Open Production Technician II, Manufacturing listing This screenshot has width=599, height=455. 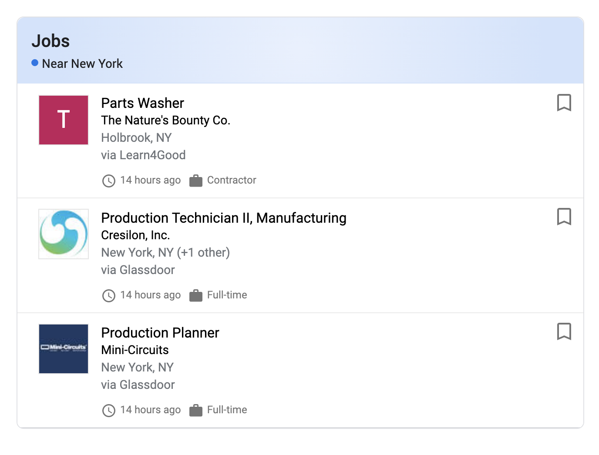pos(224,218)
